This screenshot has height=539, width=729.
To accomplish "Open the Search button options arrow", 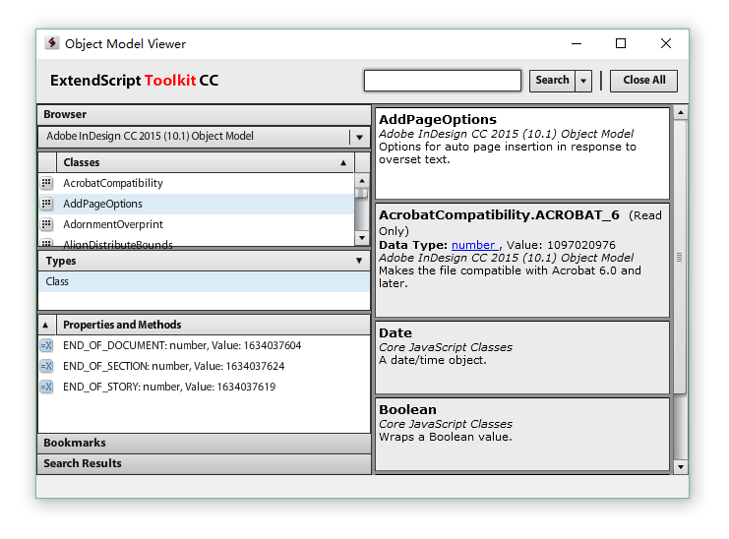I will point(583,81).
